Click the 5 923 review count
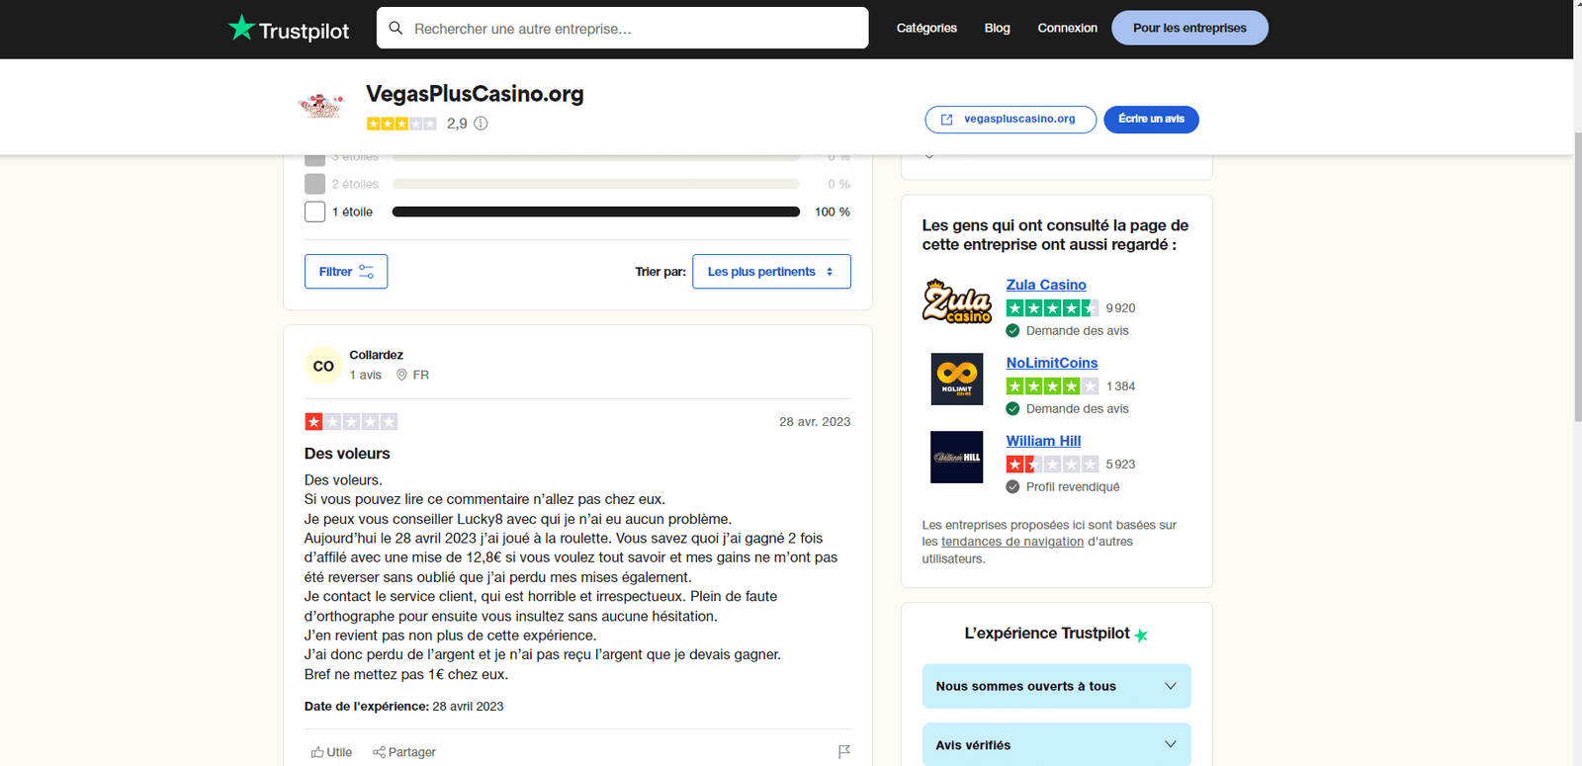The image size is (1582, 766). (1120, 465)
